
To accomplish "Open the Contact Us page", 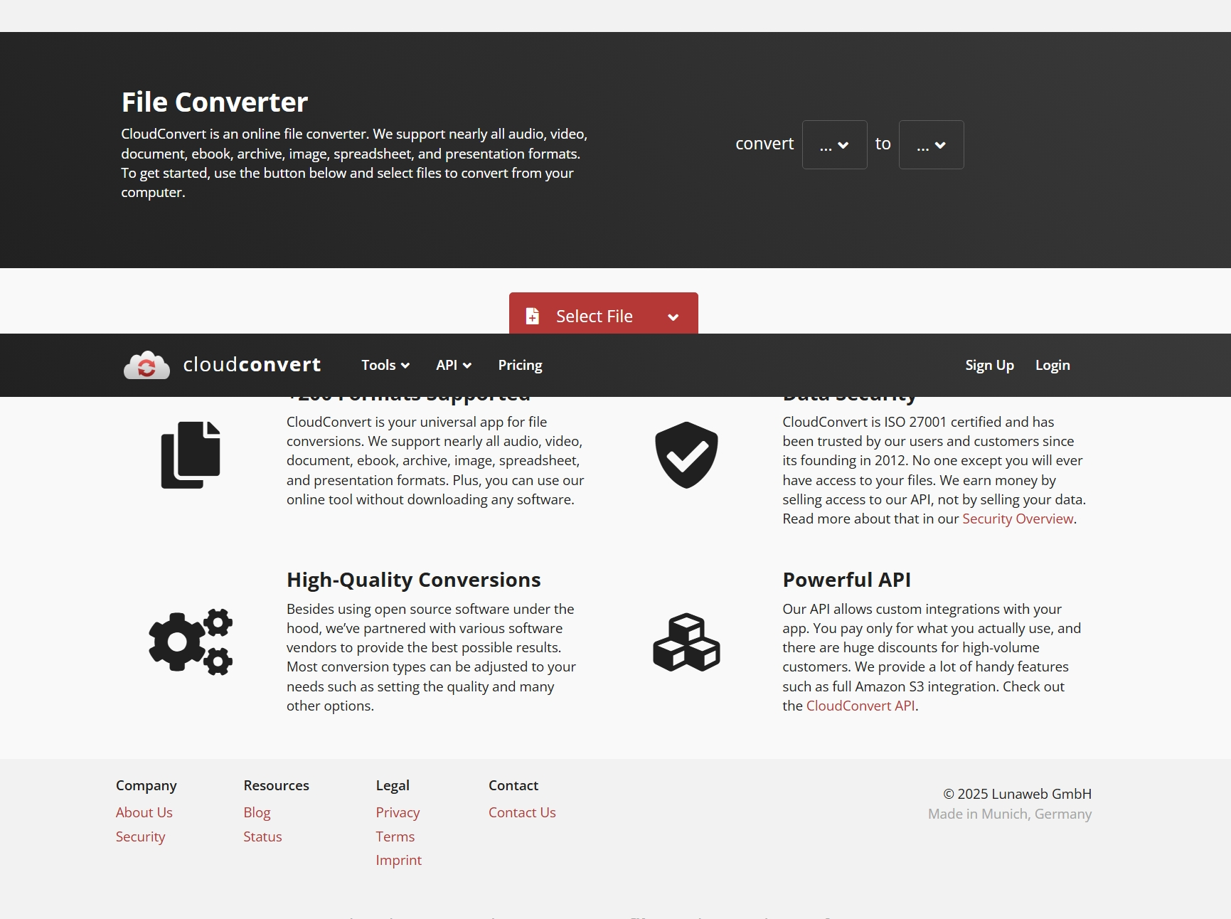I will (521, 812).
